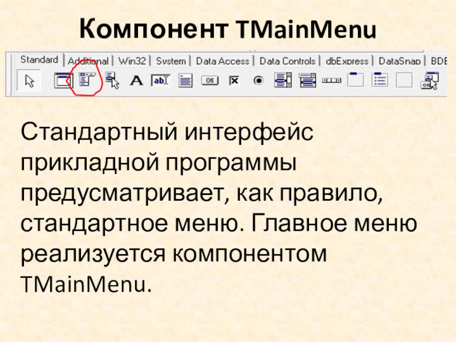Select the ScrollBar component icon
The image size is (456, 342).
(x=332, y=80)
